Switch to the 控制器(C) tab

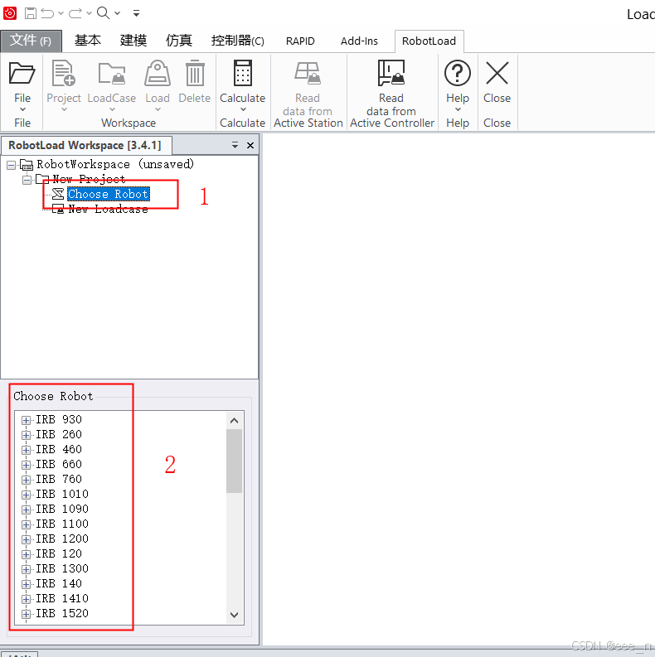[x=238, y=41]
